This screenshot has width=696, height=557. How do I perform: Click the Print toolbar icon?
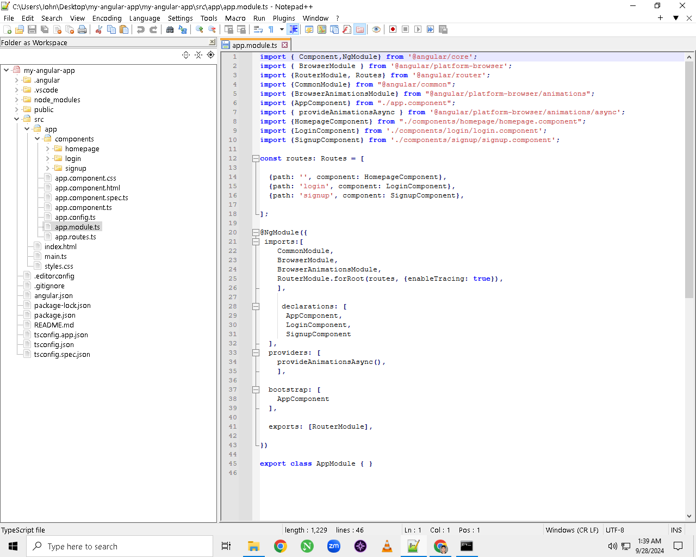(82, 29)
